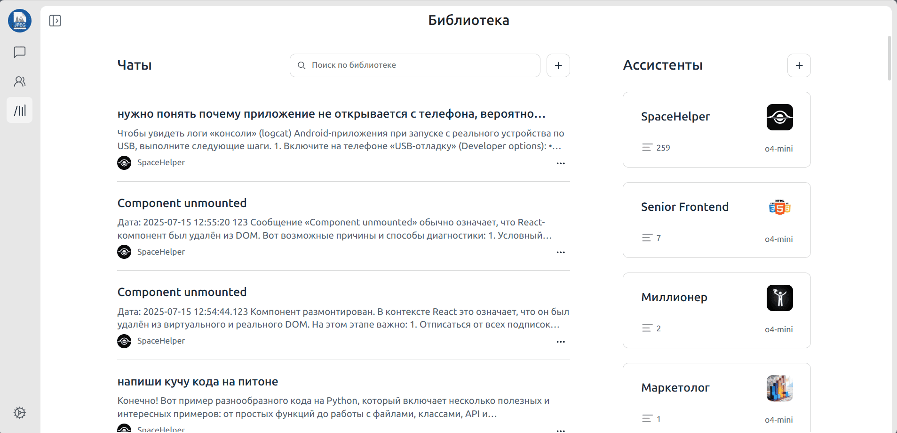Screen dimensions: 897x433
Task: Add a new assistant with plus button
Action: click(x=799, y=65)
